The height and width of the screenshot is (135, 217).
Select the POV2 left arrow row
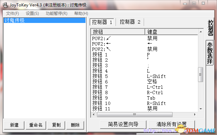[x=145, y=44]
